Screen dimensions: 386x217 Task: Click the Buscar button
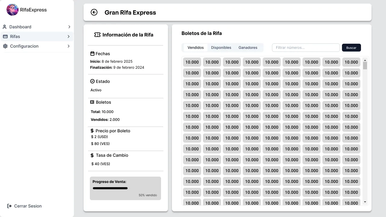351,47
